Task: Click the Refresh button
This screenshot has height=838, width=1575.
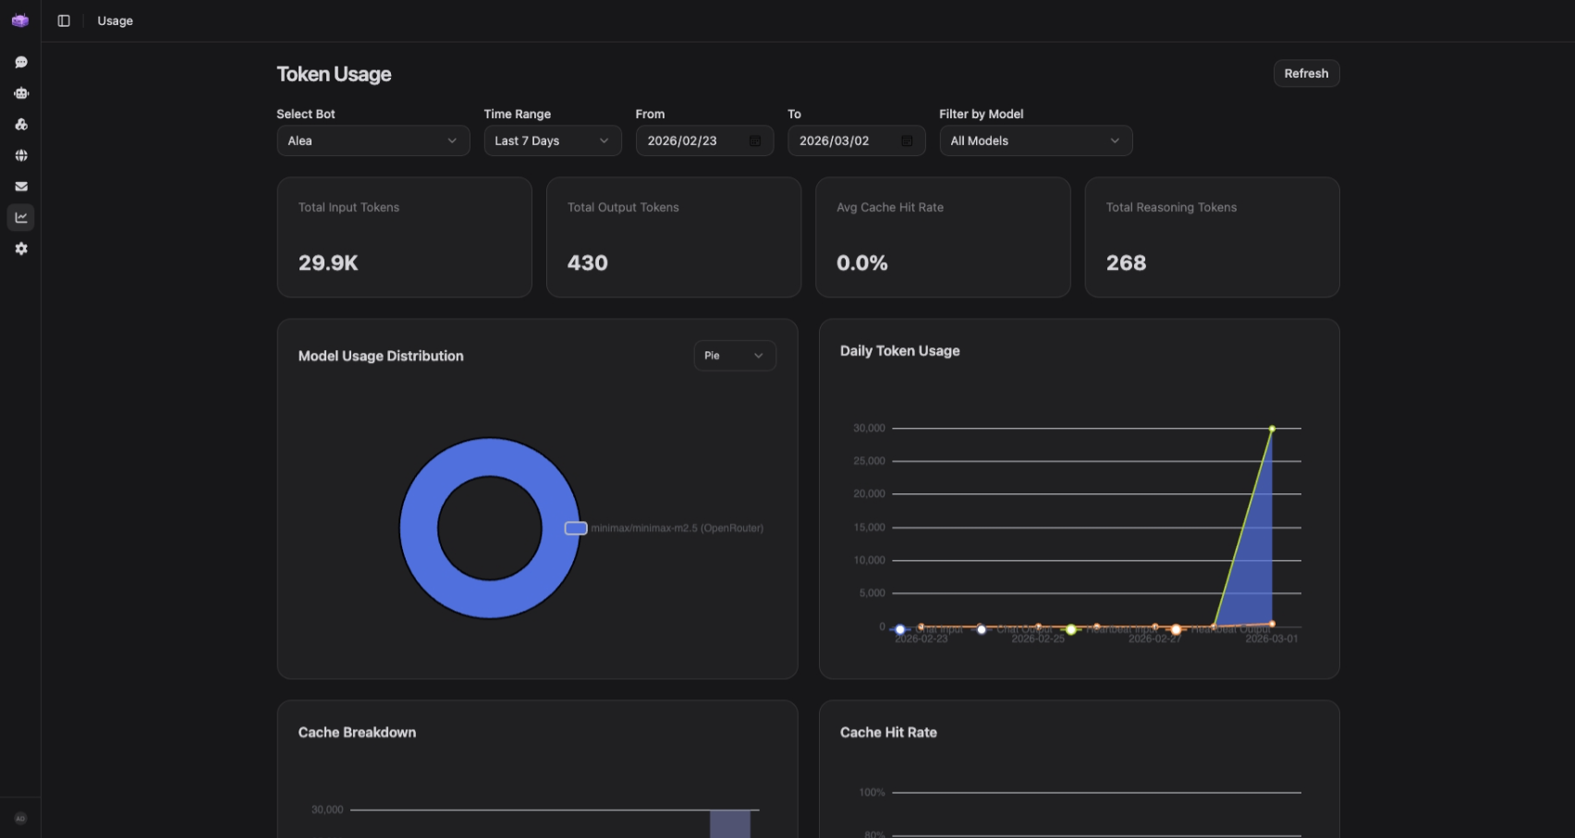Action: point(1305,73)
